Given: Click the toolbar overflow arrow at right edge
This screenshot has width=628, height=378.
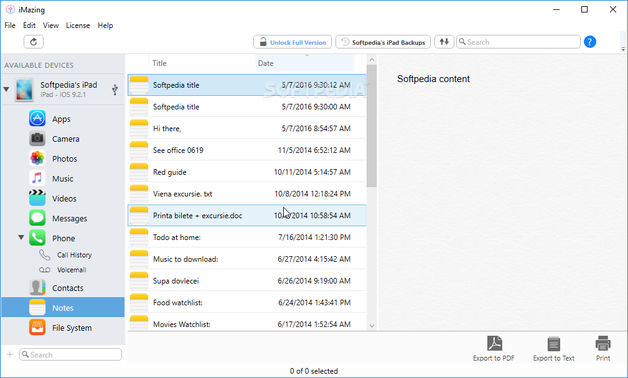Looking at the screenshot, I should (623, 49).
